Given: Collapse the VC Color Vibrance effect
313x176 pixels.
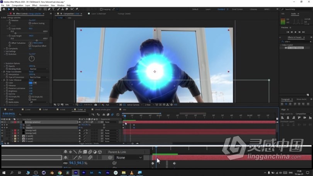Looking at the screenshot, I should click(x=2, y=80).
